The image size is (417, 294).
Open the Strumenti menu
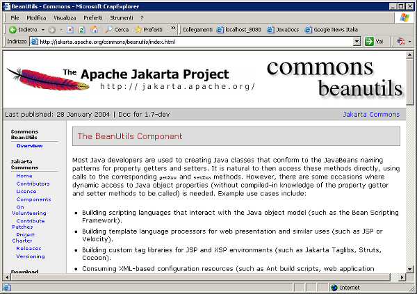pyautogui.click(x=121, y=18)
